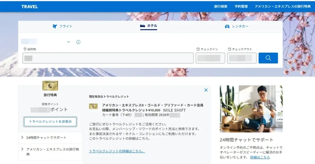This screenshot has height=164, width=315.
Task: Open 旅行検索 in top navigation
Action: tap(221, 6)
